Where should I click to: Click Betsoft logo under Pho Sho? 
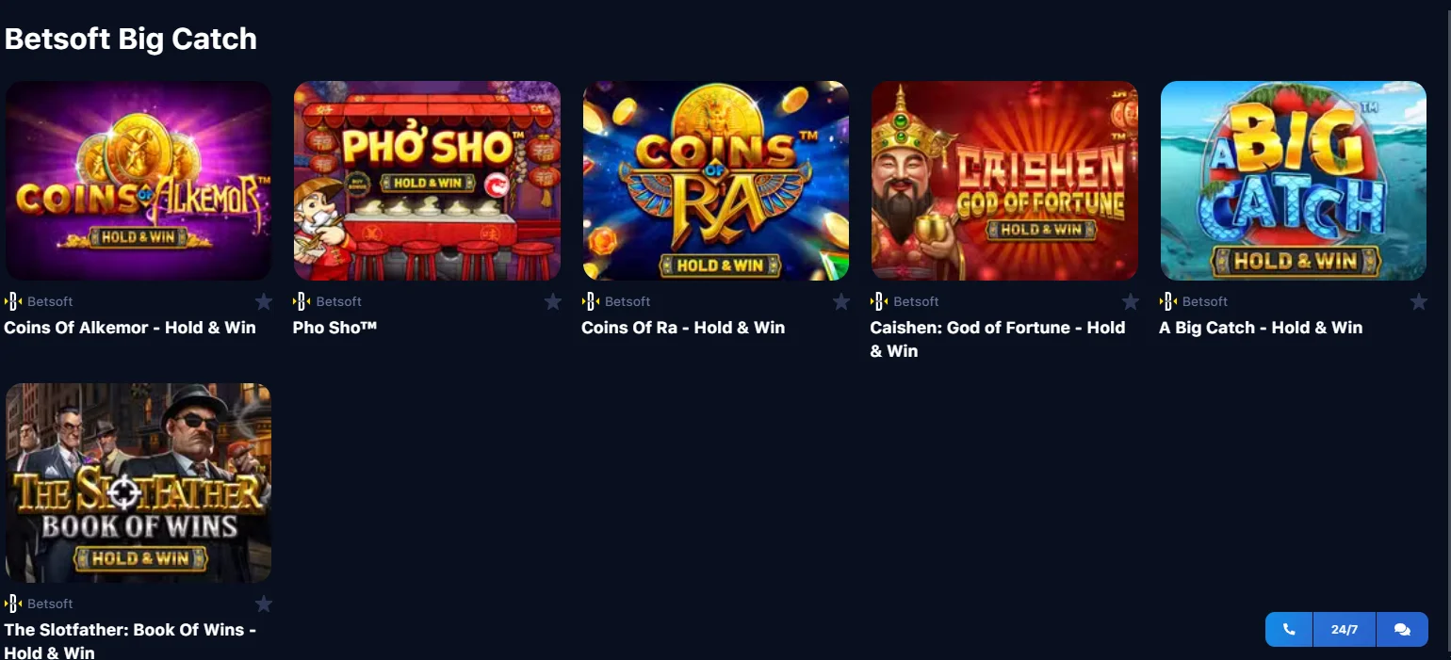point(302,301)
